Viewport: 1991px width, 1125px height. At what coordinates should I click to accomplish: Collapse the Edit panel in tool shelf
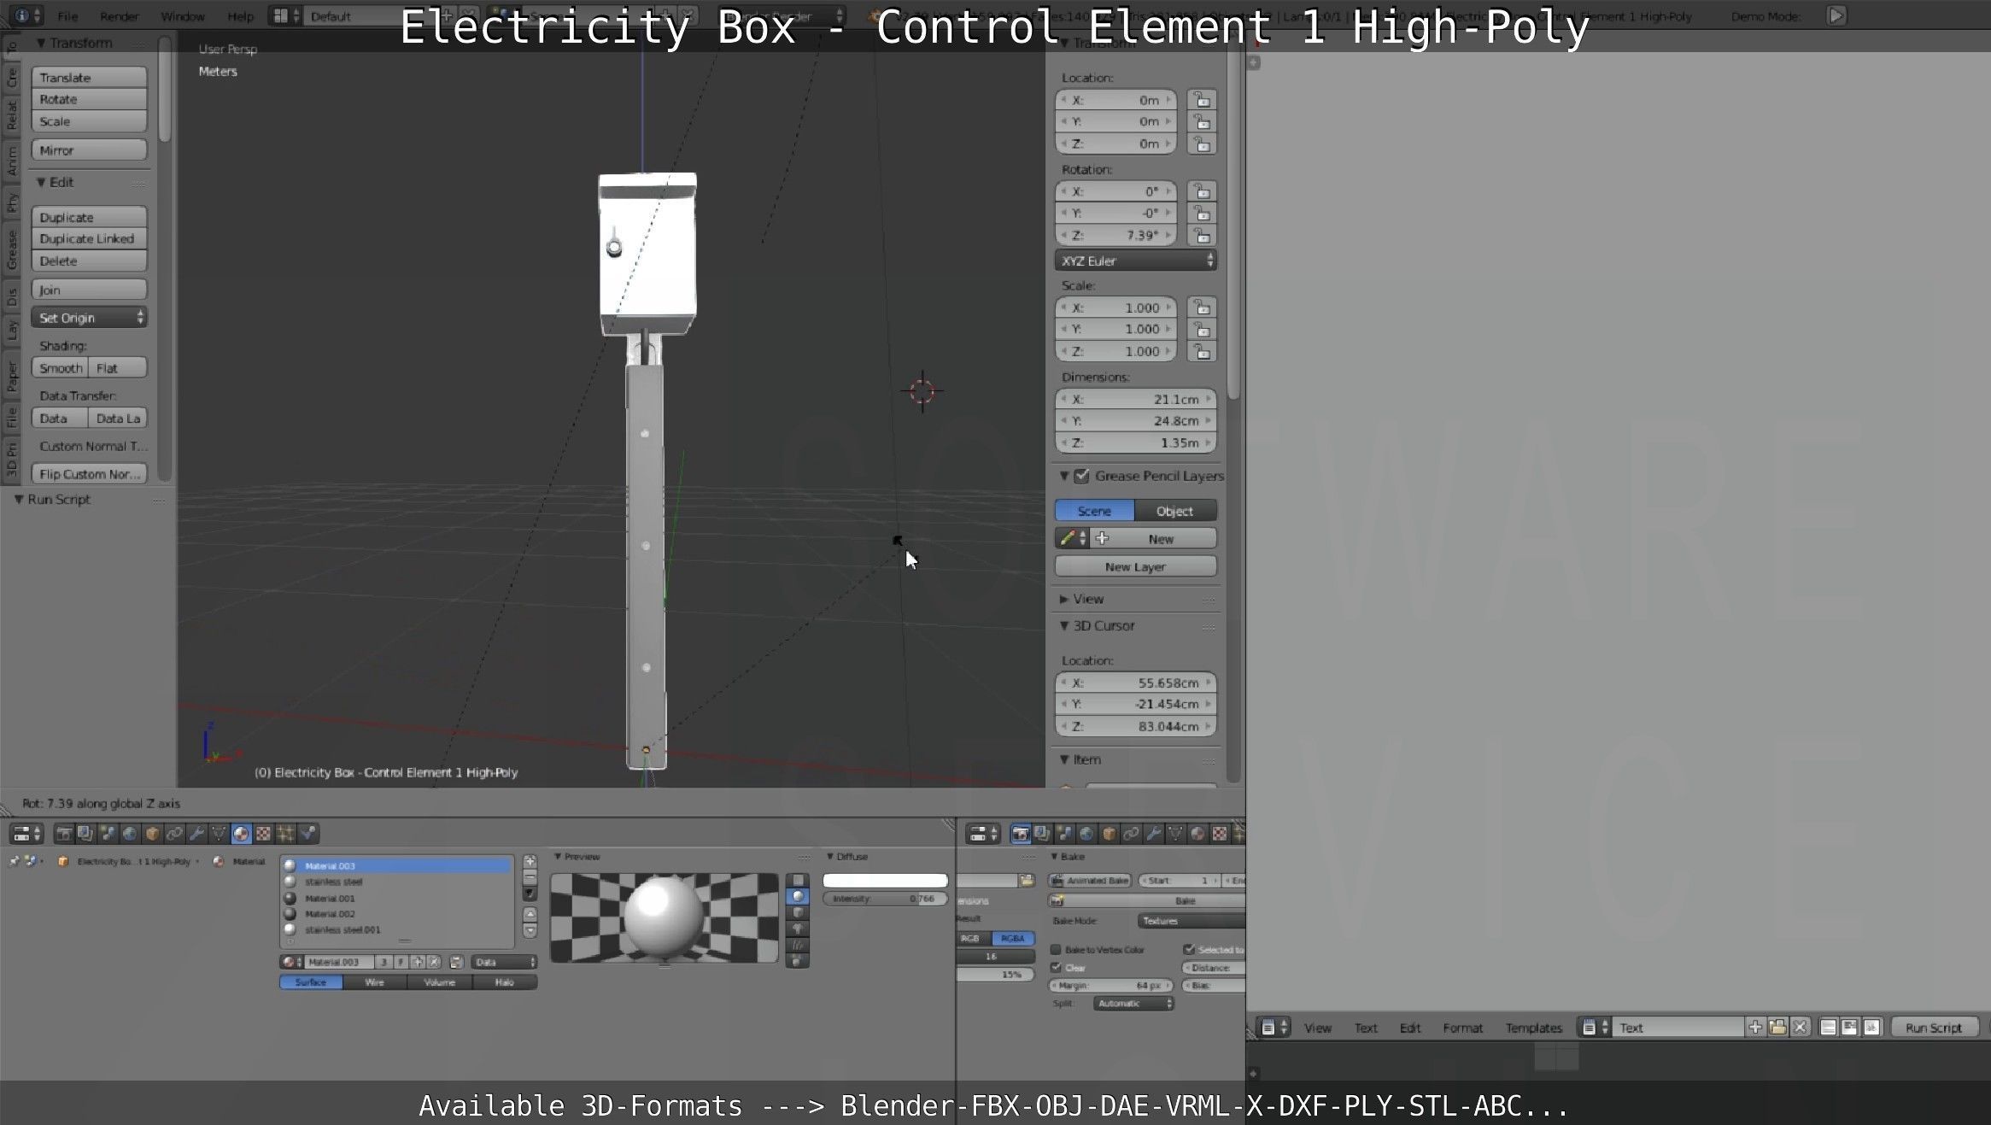click(x=40, y=182)
